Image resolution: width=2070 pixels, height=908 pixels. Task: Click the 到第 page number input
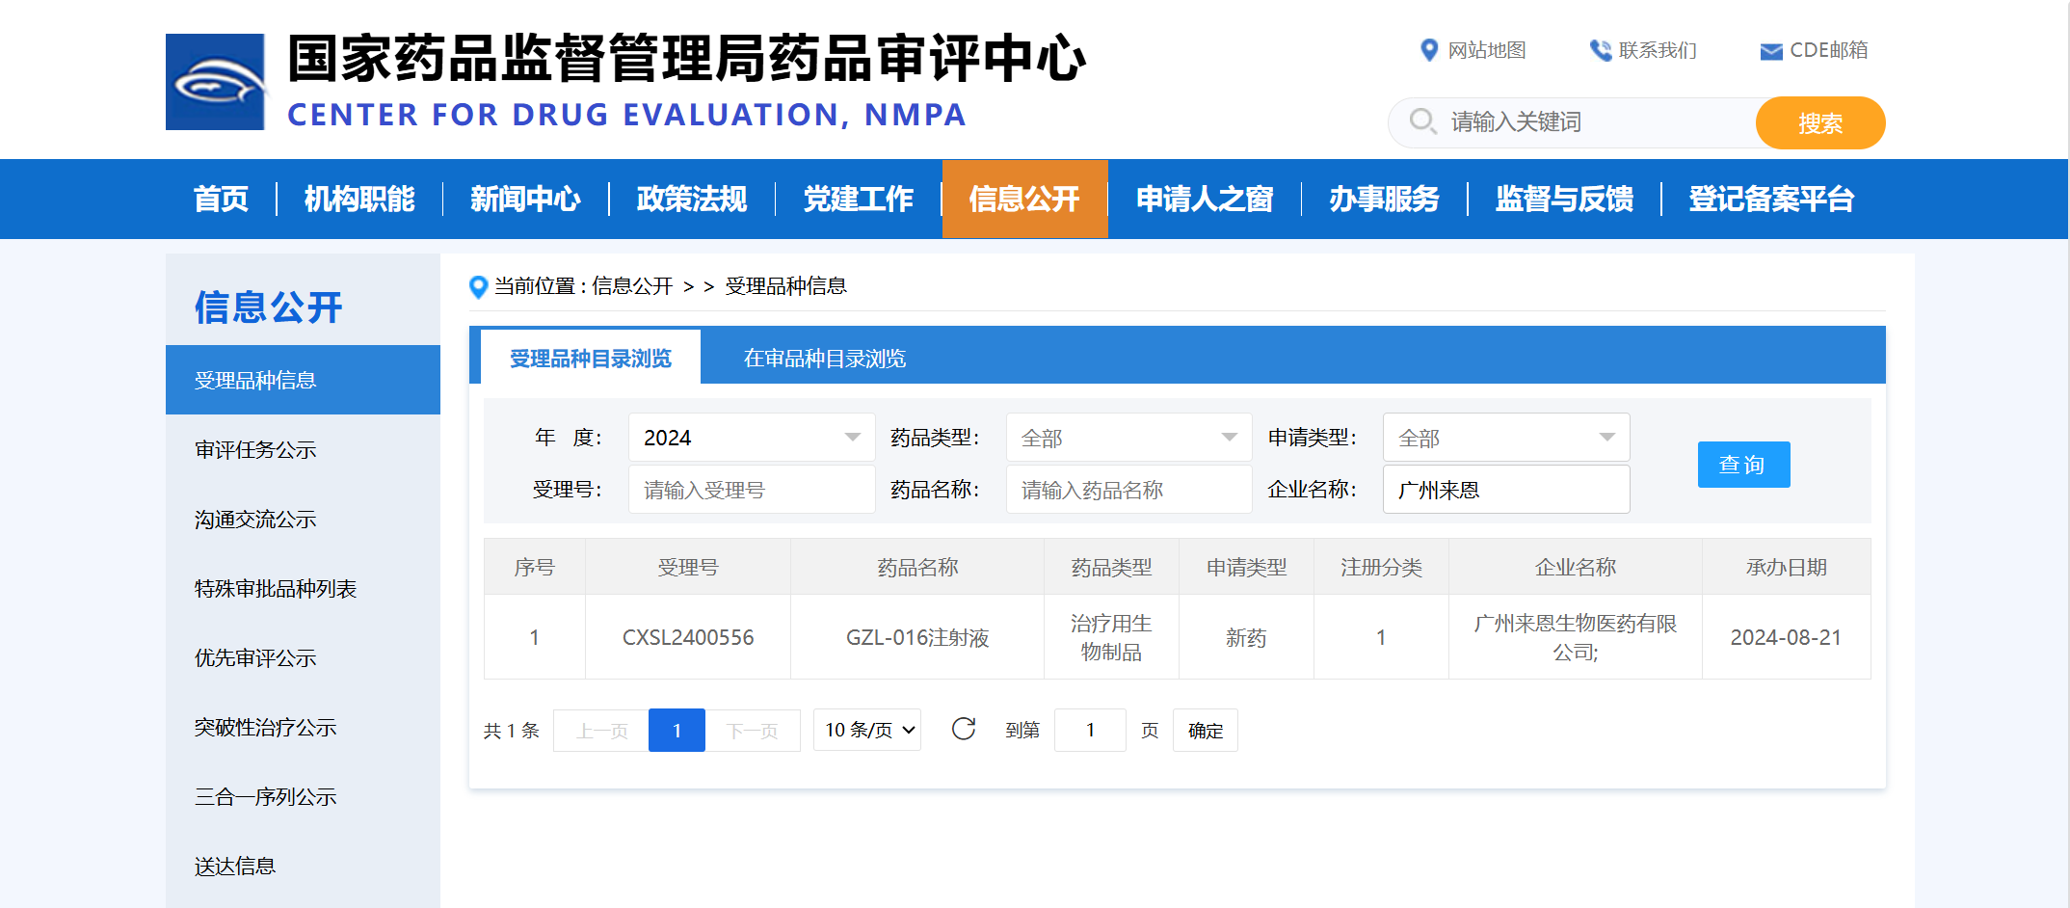(1090, 730)
